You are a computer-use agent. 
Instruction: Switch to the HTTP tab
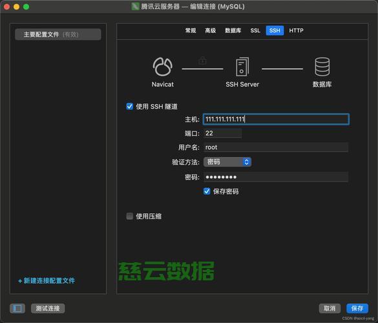(296, 30)
